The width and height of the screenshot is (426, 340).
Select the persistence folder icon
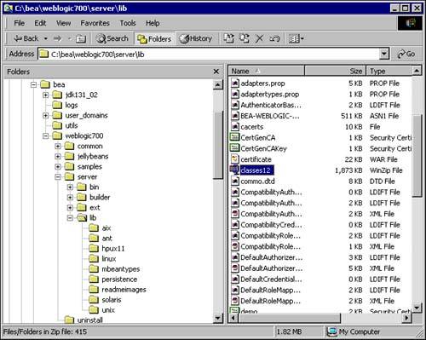click(94, 279)
